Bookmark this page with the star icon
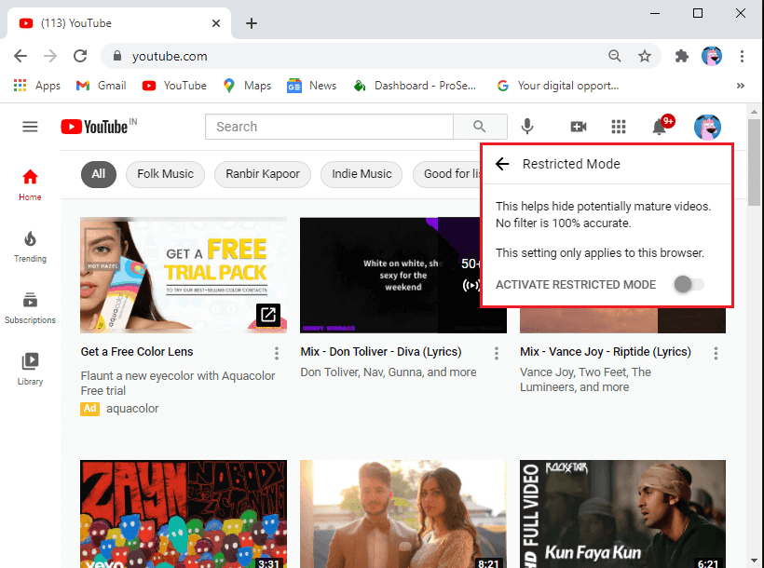 645,56
